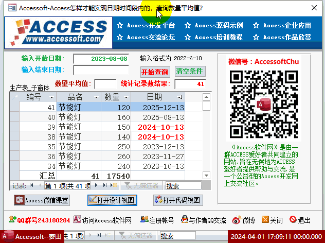Click the 汇总 total 17540 cell
Viewport: 325px width, 243px height.
[116, 176]
